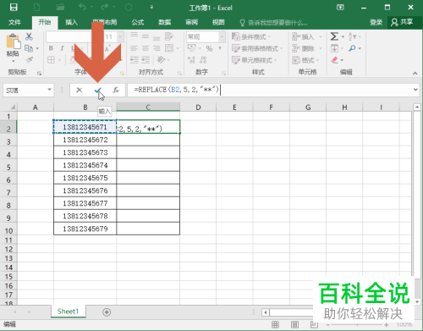Click the AutoSum sigma icon
The image size is (423, 331).
pos(334,36)
